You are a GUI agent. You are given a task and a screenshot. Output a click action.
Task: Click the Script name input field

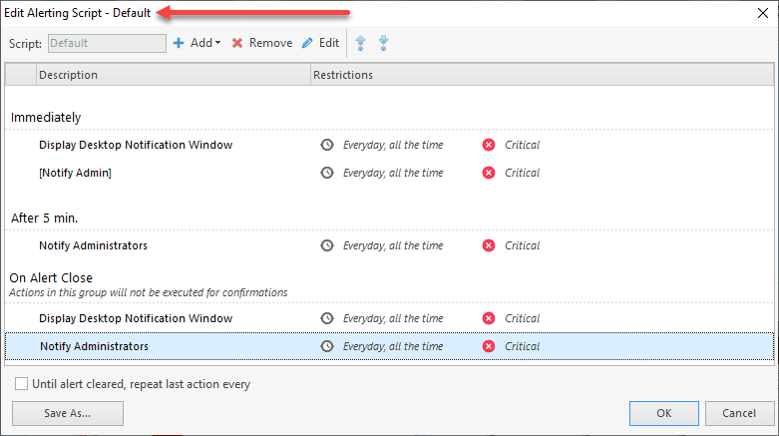107,43
